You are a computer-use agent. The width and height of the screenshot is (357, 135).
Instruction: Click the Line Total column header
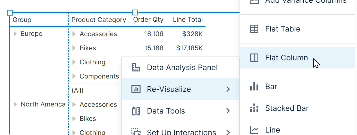pyautogui.click(x=188, y=20)
